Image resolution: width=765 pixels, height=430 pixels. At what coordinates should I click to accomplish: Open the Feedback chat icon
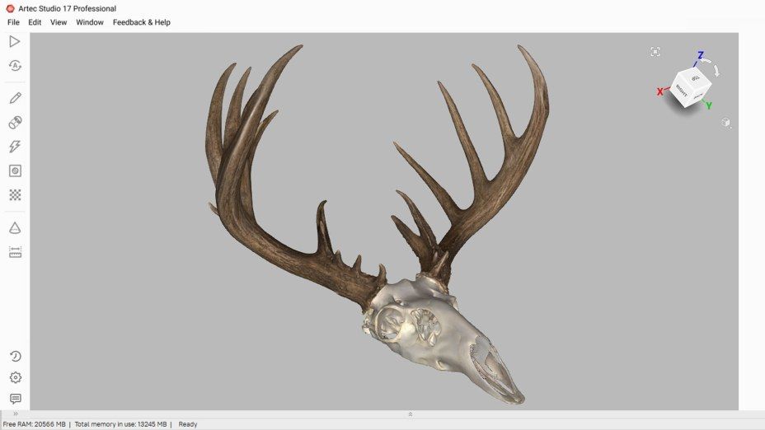15,399
